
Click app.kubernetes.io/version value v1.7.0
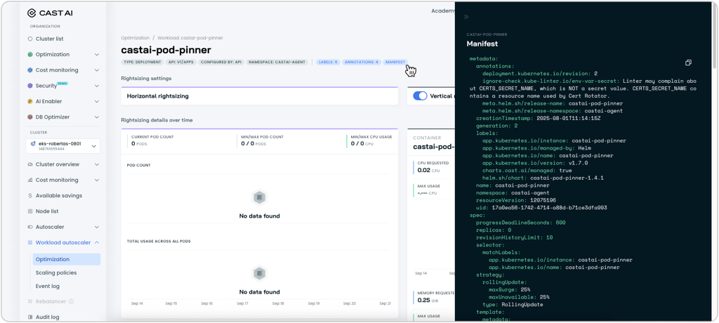pos(578,163)
